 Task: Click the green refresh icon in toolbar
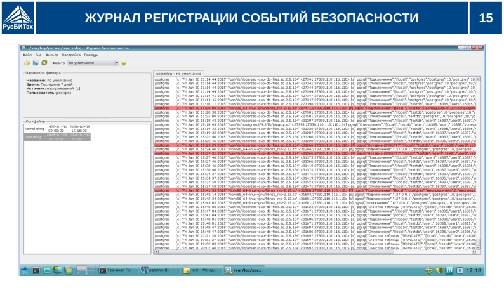44,63
